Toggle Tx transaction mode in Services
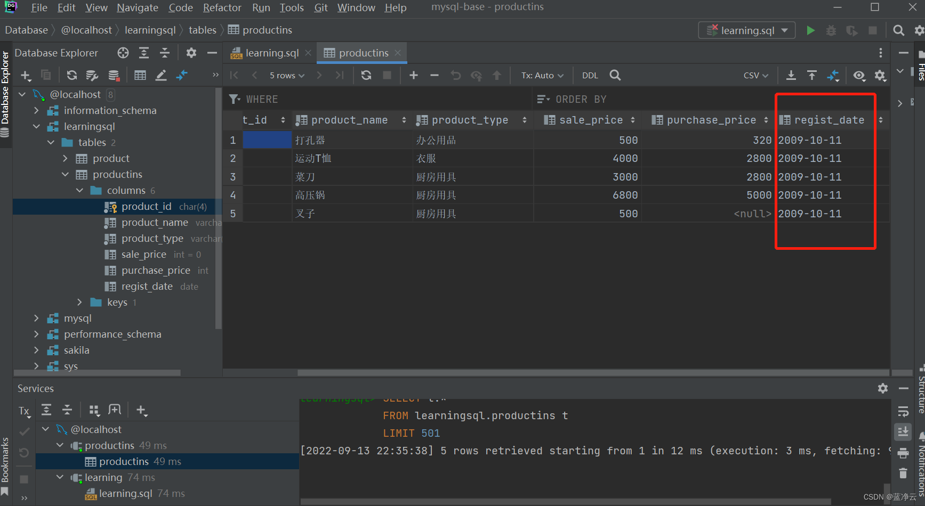The image size is (925, 506). pyautogui.click(x=25, y=411)
